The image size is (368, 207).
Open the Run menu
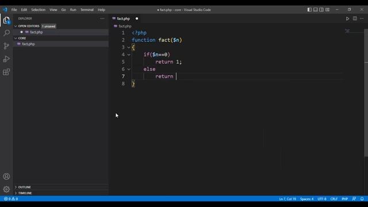point(73,10)
